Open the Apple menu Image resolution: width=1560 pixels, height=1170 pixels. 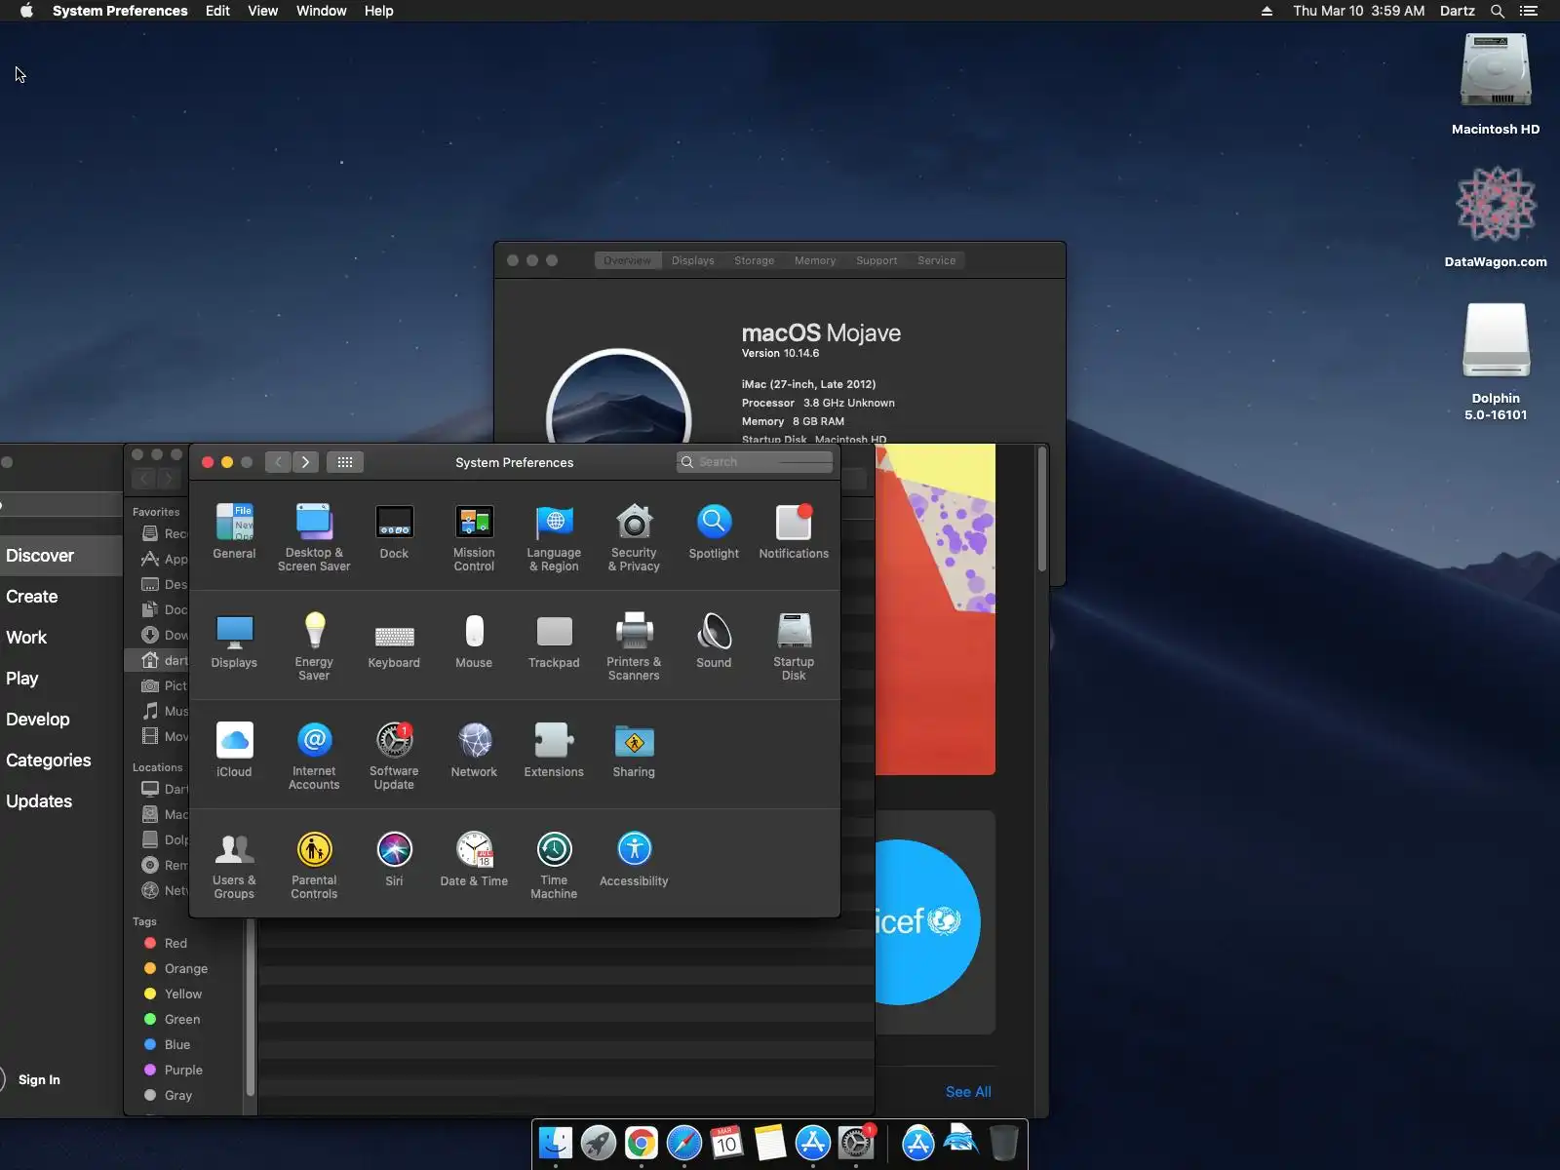[x=26, y=11]
